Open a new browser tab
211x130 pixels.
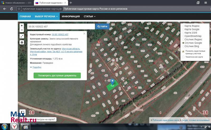pos(71,3)
